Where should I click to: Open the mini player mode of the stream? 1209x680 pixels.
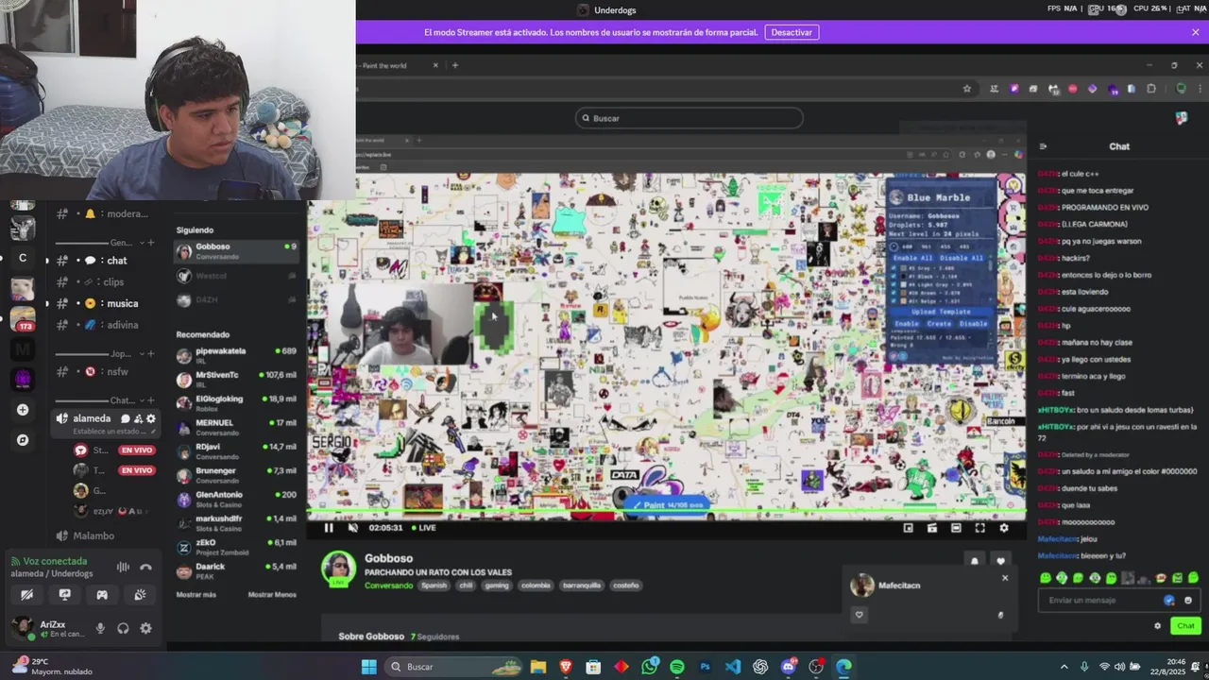(908, 528)
